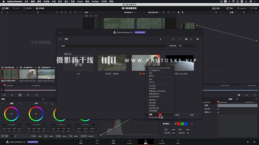Viewport: 259px width, 145px height.
Task: Open the 文件 menu in the macOS menu bar
Action: point(26,1)
